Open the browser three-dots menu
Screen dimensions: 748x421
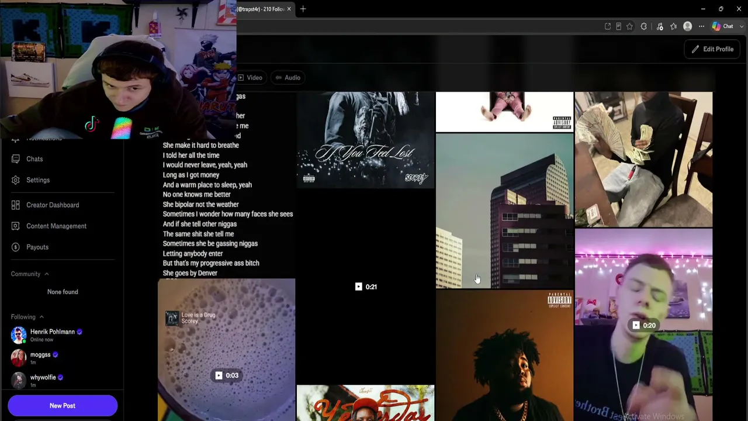(x=702, y=26)
